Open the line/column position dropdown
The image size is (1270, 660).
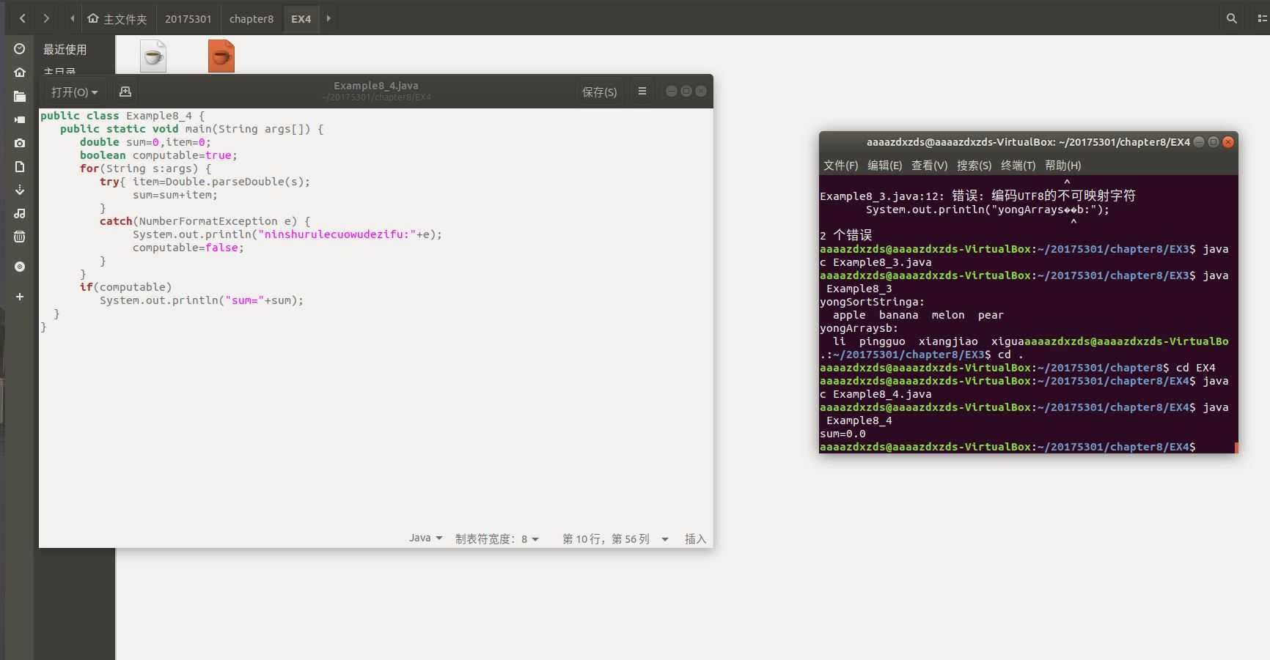pyautogui.click(x=615, y=539)
